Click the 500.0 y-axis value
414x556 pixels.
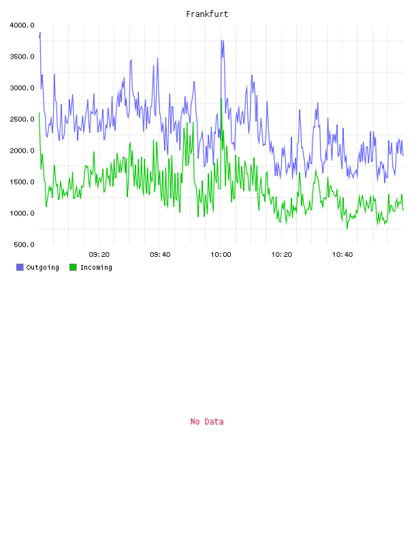tap(24, 245)
